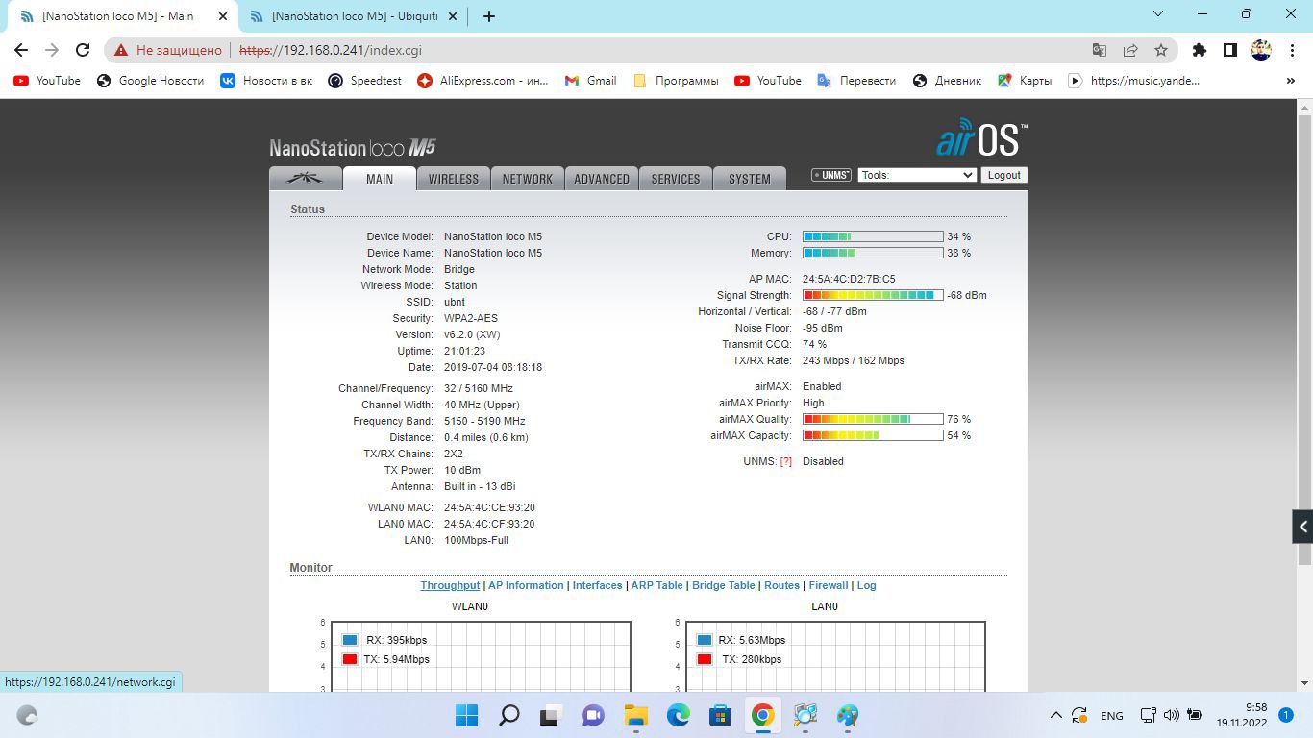
Task: Switch to the NETWORK tab
Action: [528, 179]
